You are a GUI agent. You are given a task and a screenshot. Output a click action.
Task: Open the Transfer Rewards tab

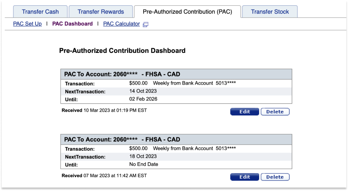(101, 12)
